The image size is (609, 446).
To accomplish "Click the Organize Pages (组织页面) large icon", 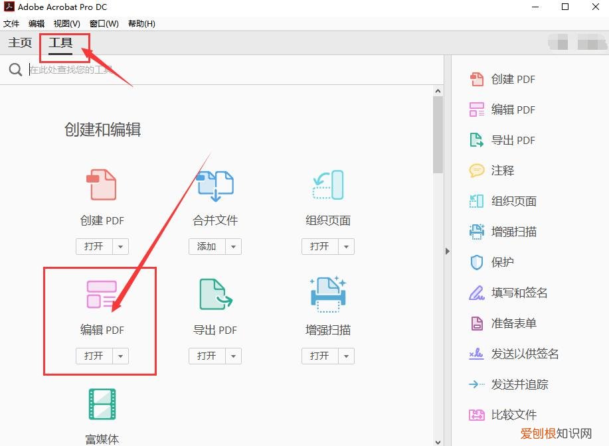I will (328, 185).
